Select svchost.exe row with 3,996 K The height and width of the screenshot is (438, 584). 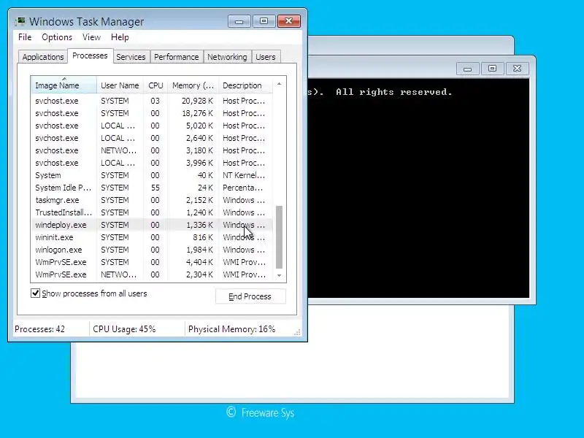pyautogui.click(x=152, y=163)
